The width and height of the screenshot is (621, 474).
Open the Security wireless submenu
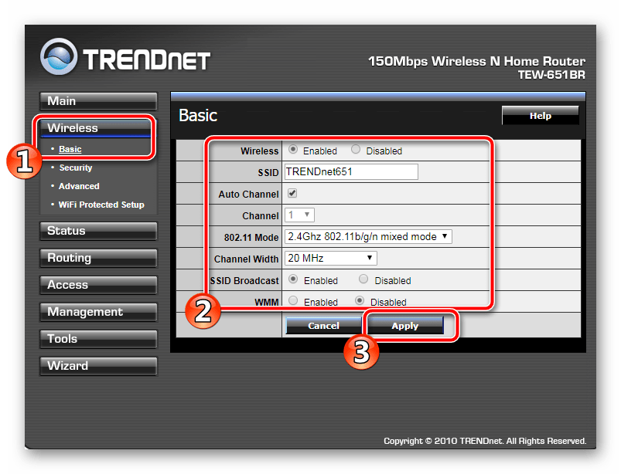point(76,168)
